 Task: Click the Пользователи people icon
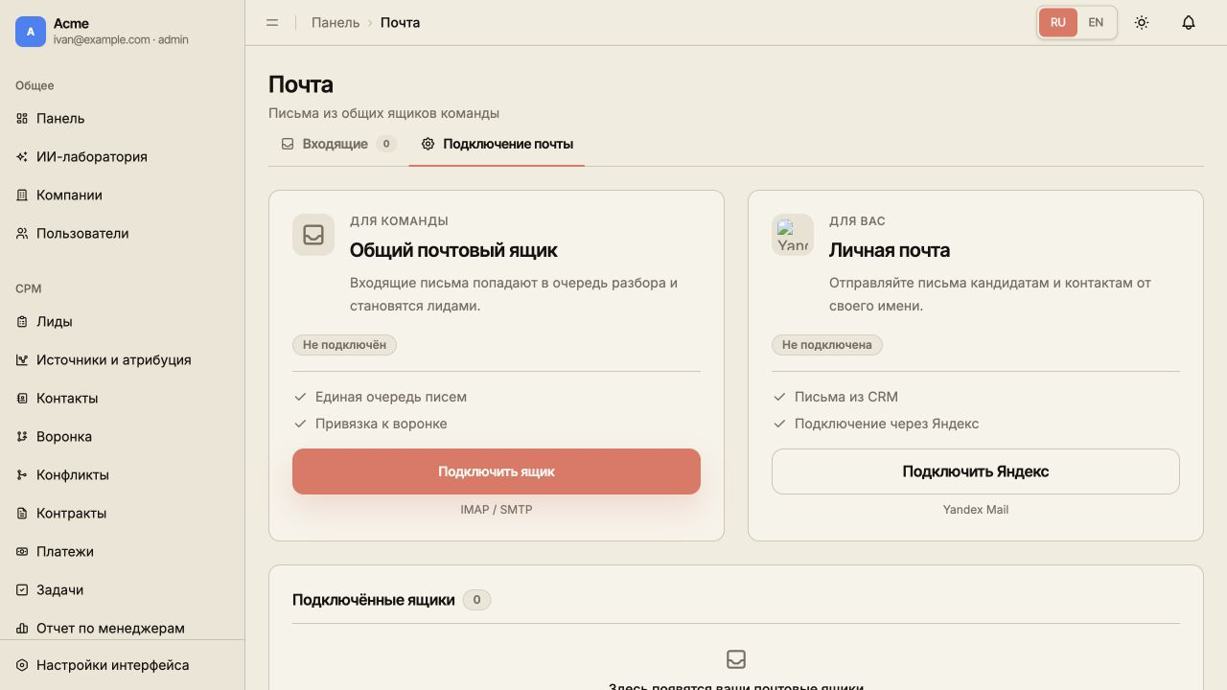coord(22,234)
